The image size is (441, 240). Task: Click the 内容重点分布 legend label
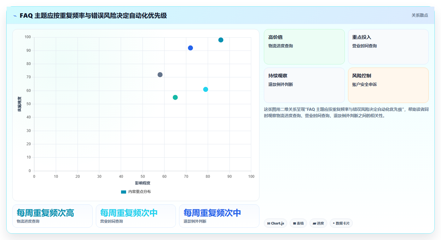tap(140, 192)
